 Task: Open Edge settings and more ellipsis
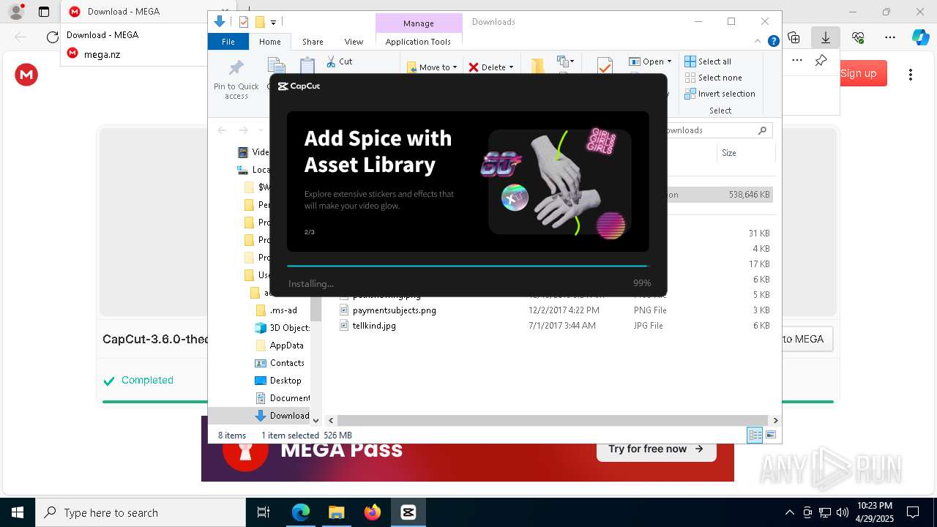pos(890,37)
